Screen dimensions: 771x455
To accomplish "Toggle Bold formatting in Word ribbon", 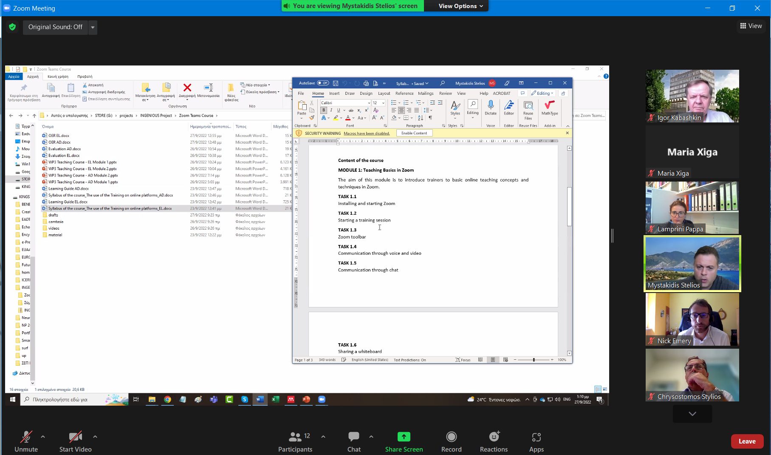I will coord(324,110).
